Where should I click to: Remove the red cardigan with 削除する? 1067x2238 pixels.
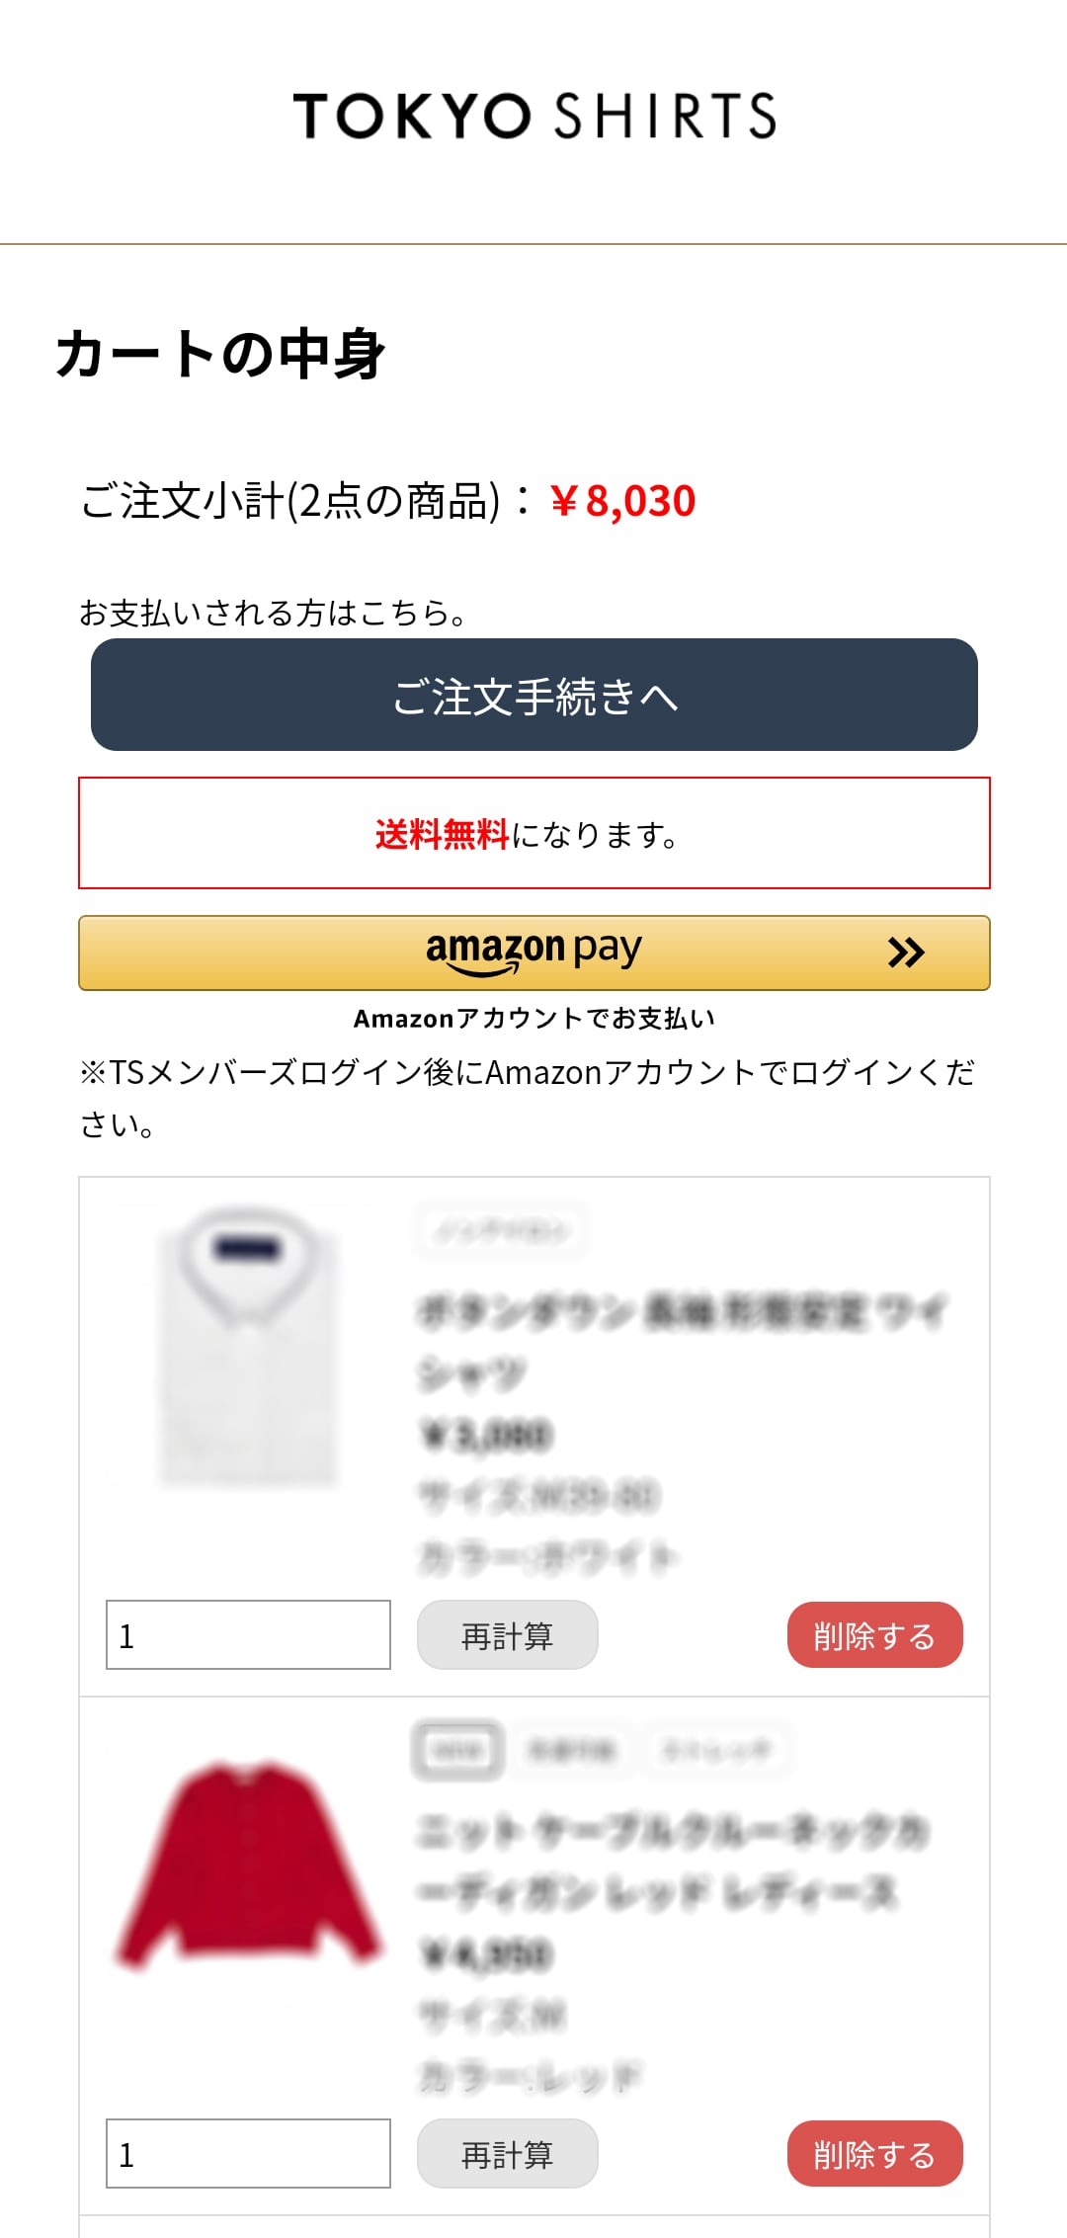(874, 2154)
